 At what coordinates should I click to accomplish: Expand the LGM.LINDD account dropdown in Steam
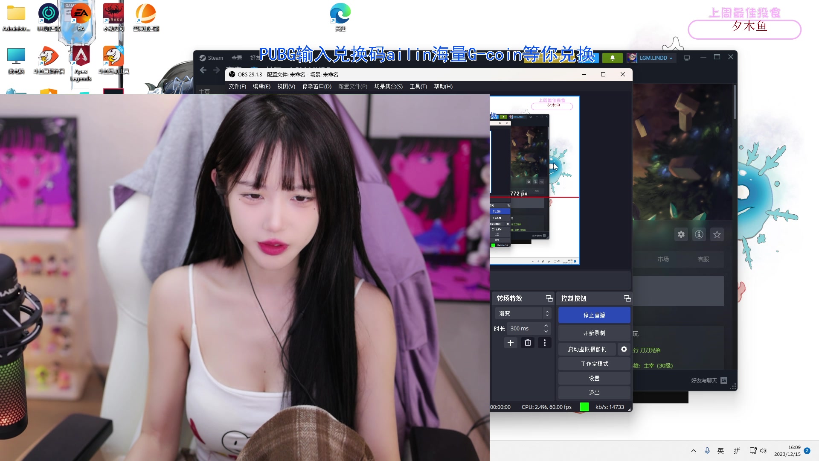656,58
